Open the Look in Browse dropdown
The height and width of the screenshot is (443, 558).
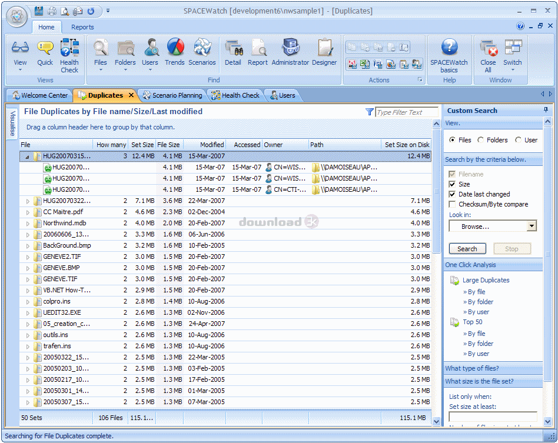click(x=532, y=227)
